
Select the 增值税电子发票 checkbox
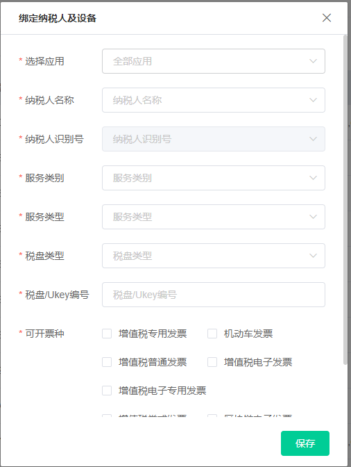coord(212,362)
